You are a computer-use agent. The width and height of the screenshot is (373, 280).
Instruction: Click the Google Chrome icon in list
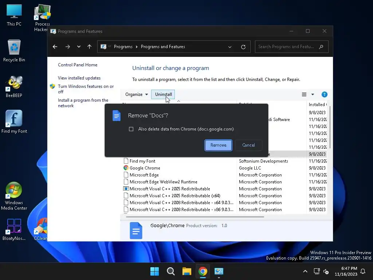(126, 168)
